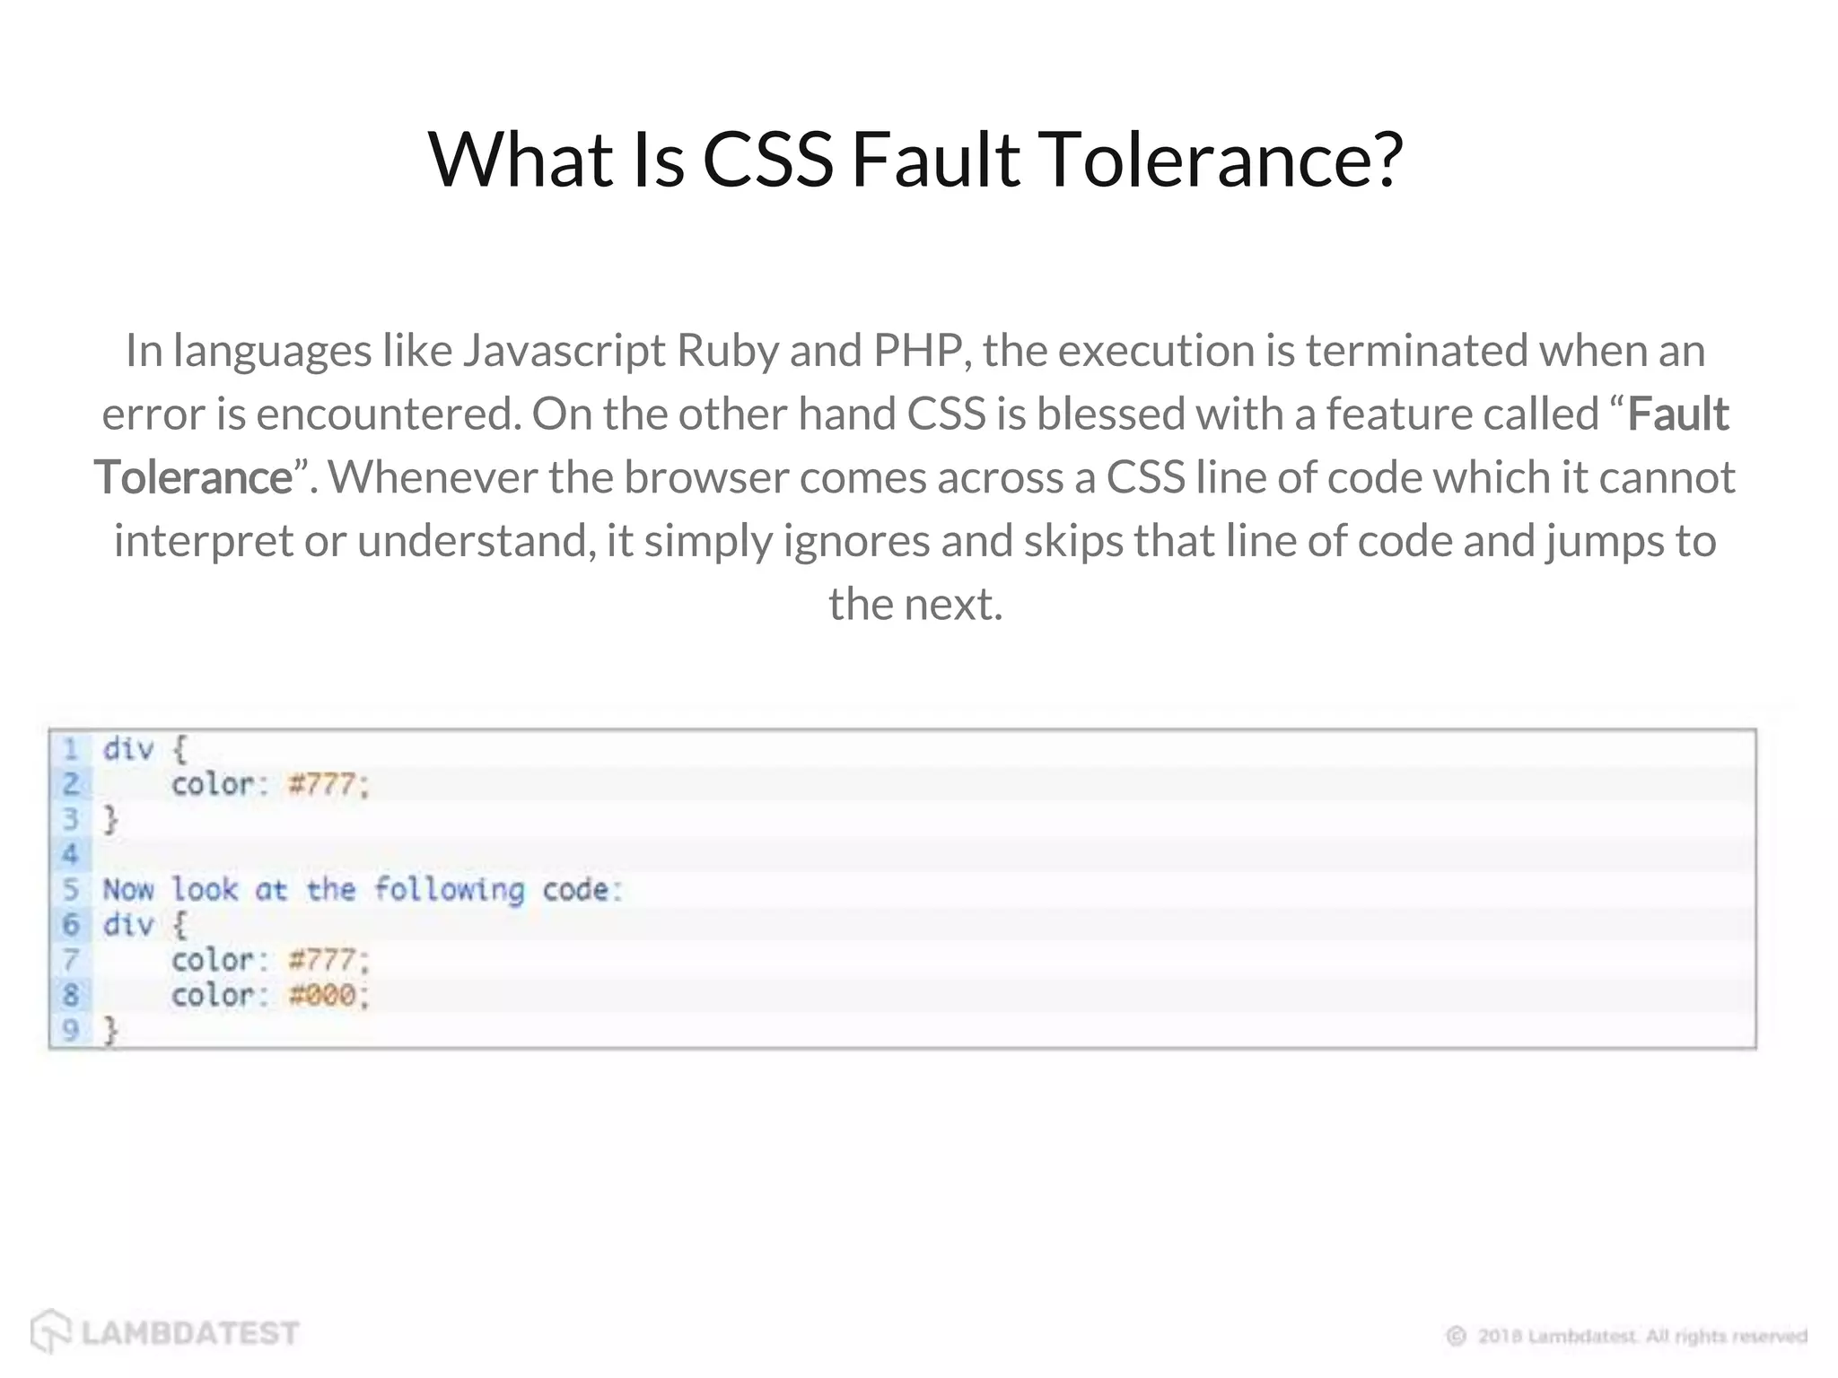Screen dimensions: 1838x1378
Task: Click the 'LAMBDATEST' wordmark text
Action: (x=190, y=1333)
